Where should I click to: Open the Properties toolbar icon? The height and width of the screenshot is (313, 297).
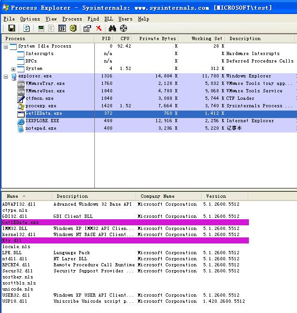coord(87,28)
